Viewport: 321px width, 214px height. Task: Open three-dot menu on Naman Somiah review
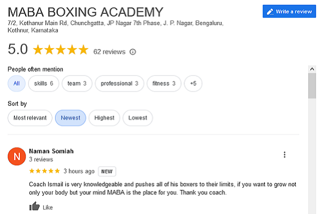(x=285, y=155)
